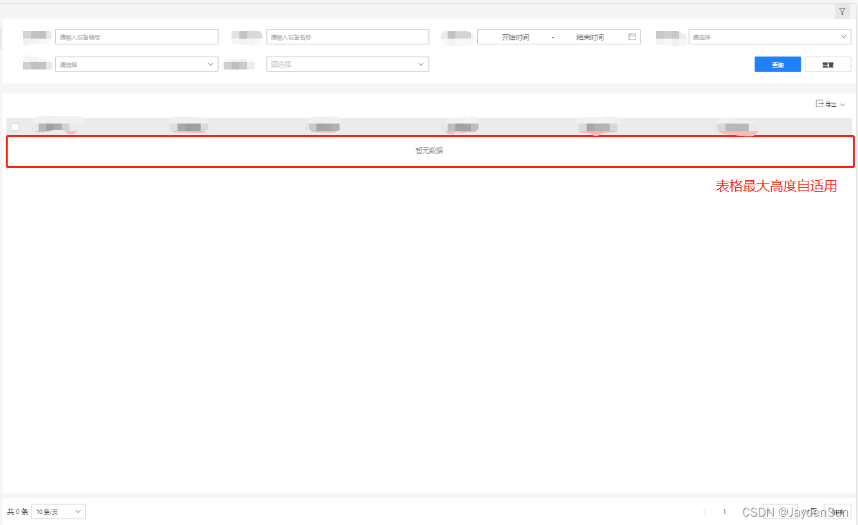Click the 暂无数据 empty table text
Screen dimensions: 858x525
click(429, 151)
